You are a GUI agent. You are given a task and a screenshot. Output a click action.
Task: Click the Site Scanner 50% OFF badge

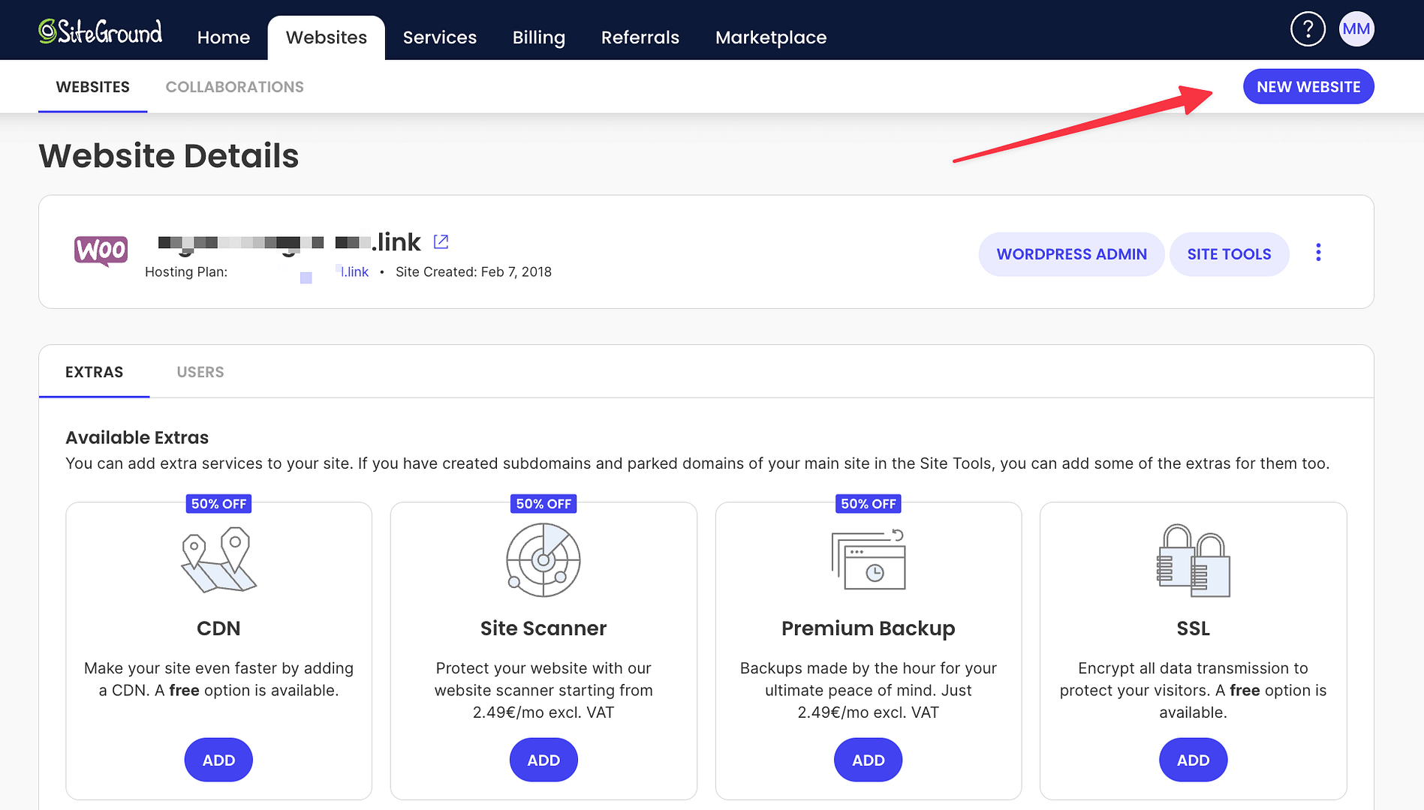point(543,504)
